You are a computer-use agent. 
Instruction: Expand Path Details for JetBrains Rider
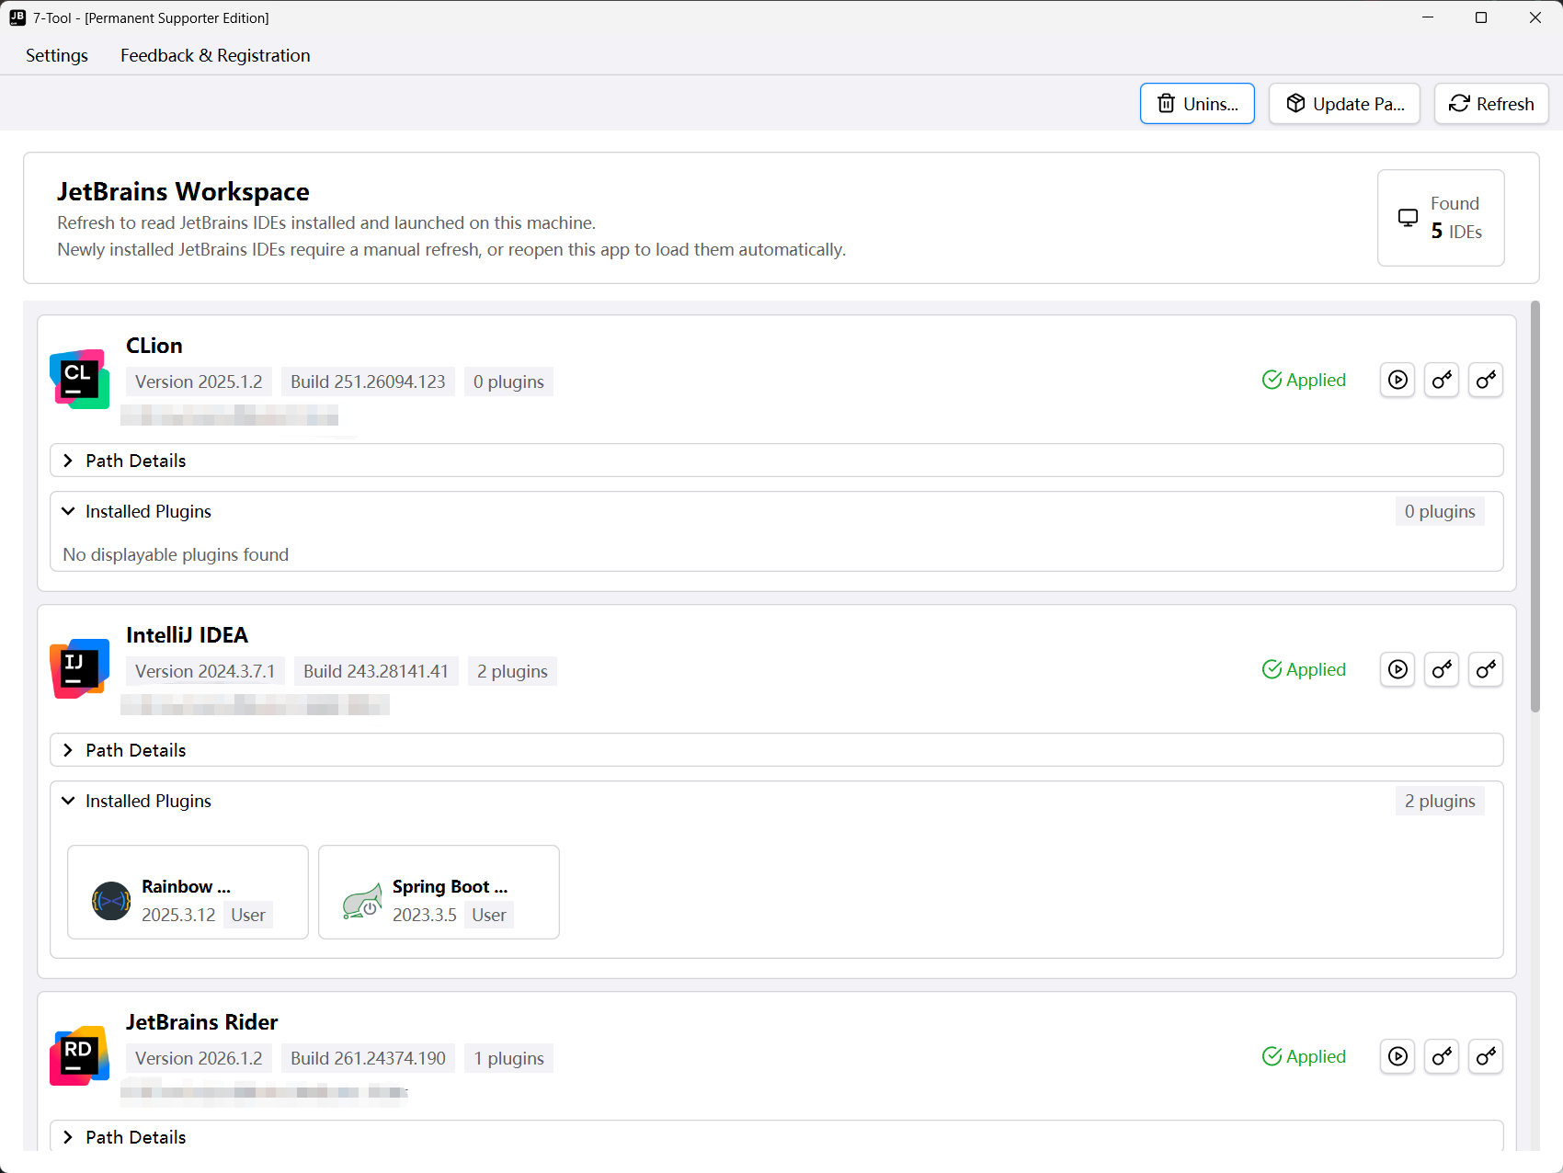click(777, 1137)
